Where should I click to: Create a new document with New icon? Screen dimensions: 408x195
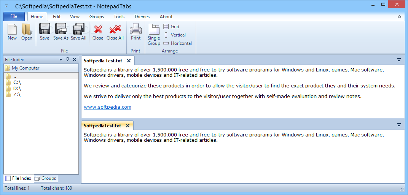pyautogui.click(x=12, y=32)
